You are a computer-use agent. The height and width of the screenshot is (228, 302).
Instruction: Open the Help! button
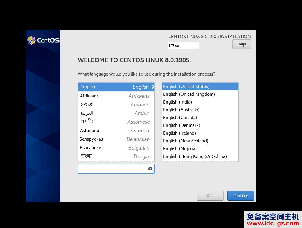(241, 44)
